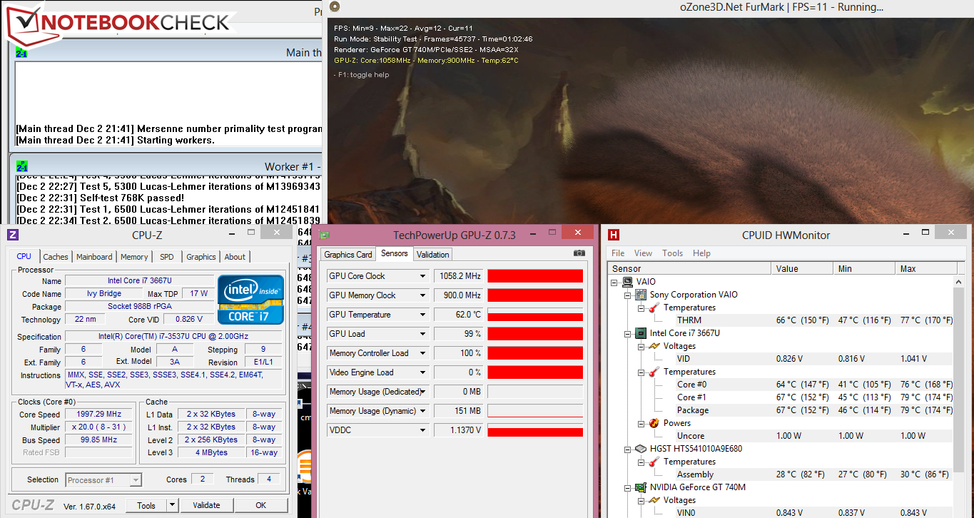The width and height of the screenshot is (974, 518).
Task: Click the Value column header in HWMonitor
Action: point(802,269)
